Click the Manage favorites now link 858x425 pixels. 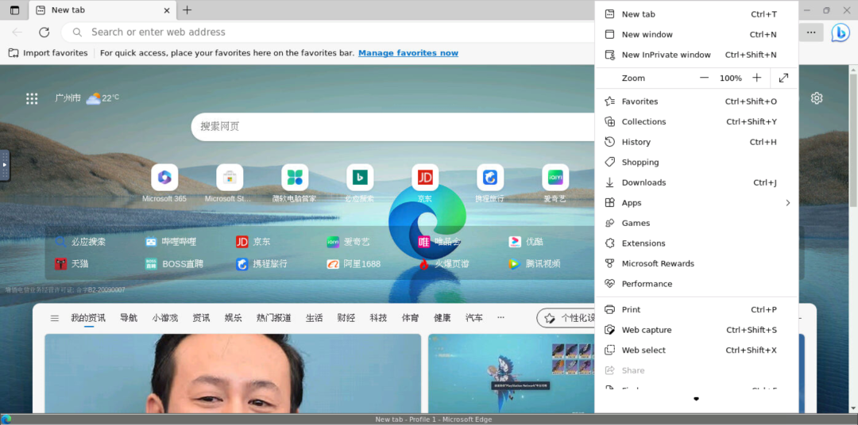click(408, 53)
